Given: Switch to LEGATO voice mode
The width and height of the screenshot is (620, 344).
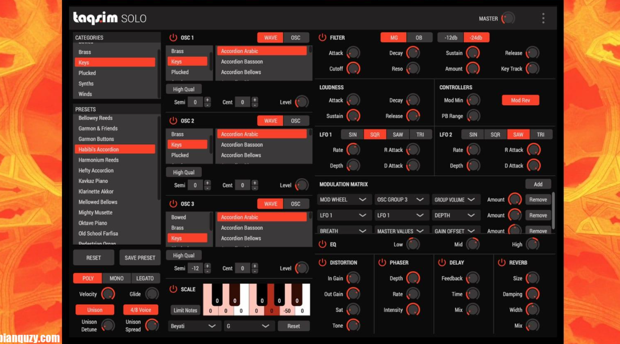Looking at the screenshot, I should coord(145,278).
